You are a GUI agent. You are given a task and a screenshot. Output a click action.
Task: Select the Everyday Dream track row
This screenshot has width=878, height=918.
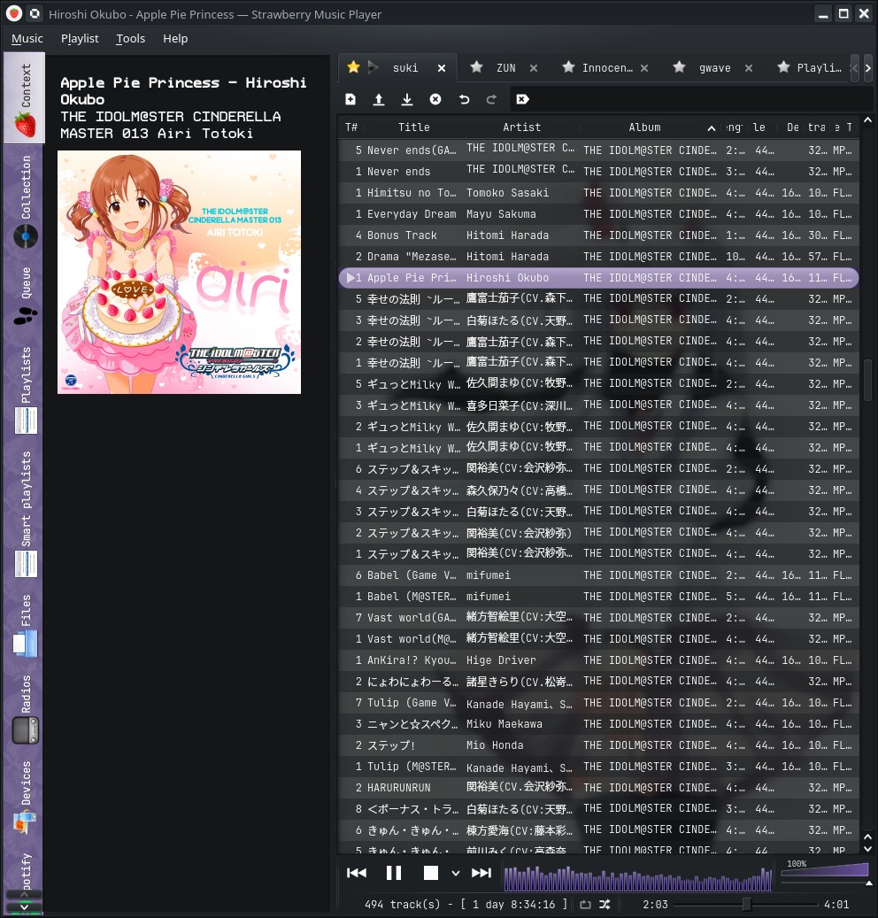point(598,214)
